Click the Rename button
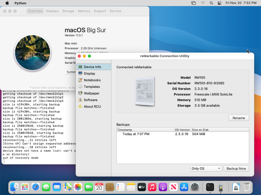Image resolution: width=261 pixels, height=195 pixels. point(239,118)
